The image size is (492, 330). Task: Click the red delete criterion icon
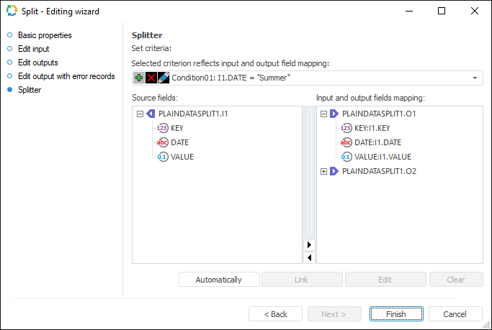click(151, 78)
